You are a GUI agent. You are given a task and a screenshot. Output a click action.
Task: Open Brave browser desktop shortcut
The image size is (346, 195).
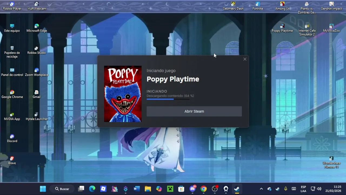click(12, 161)
